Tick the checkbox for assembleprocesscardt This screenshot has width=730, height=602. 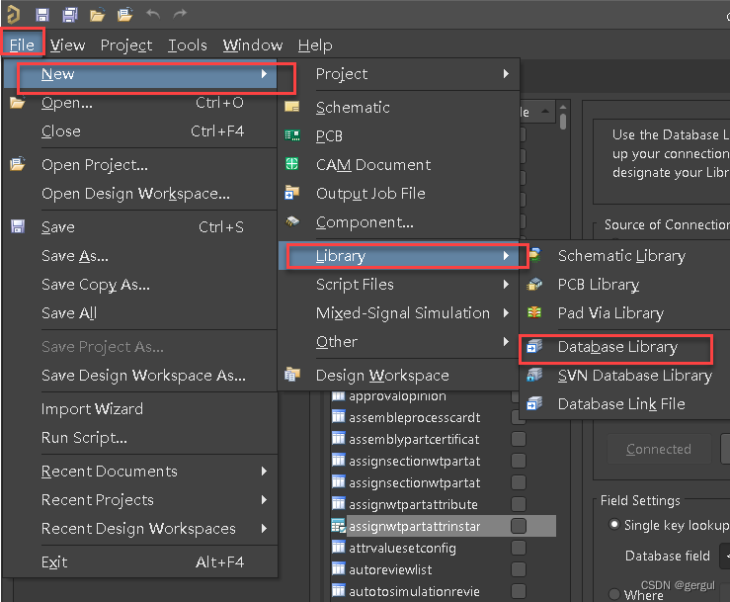tap(519, 417)
